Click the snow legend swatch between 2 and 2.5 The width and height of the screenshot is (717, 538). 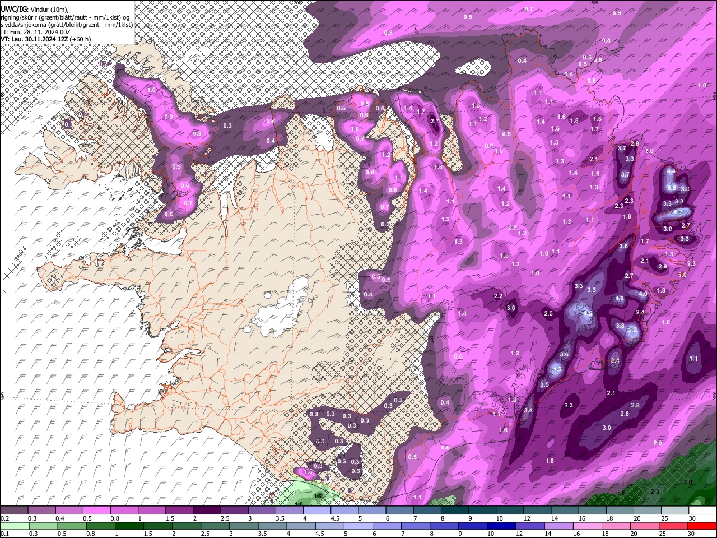pos(207,511)
